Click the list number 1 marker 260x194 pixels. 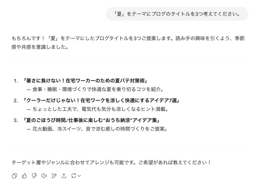pos(16,81)
